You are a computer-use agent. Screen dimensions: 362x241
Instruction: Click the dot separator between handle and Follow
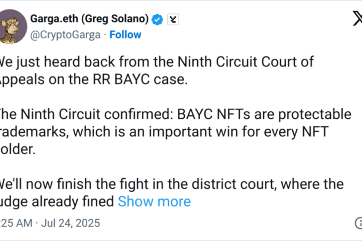click(104, 35)
